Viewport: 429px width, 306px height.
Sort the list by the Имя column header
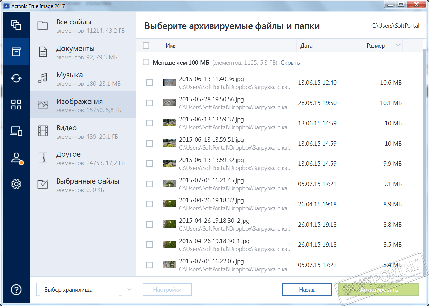click(x=171, y=46)
